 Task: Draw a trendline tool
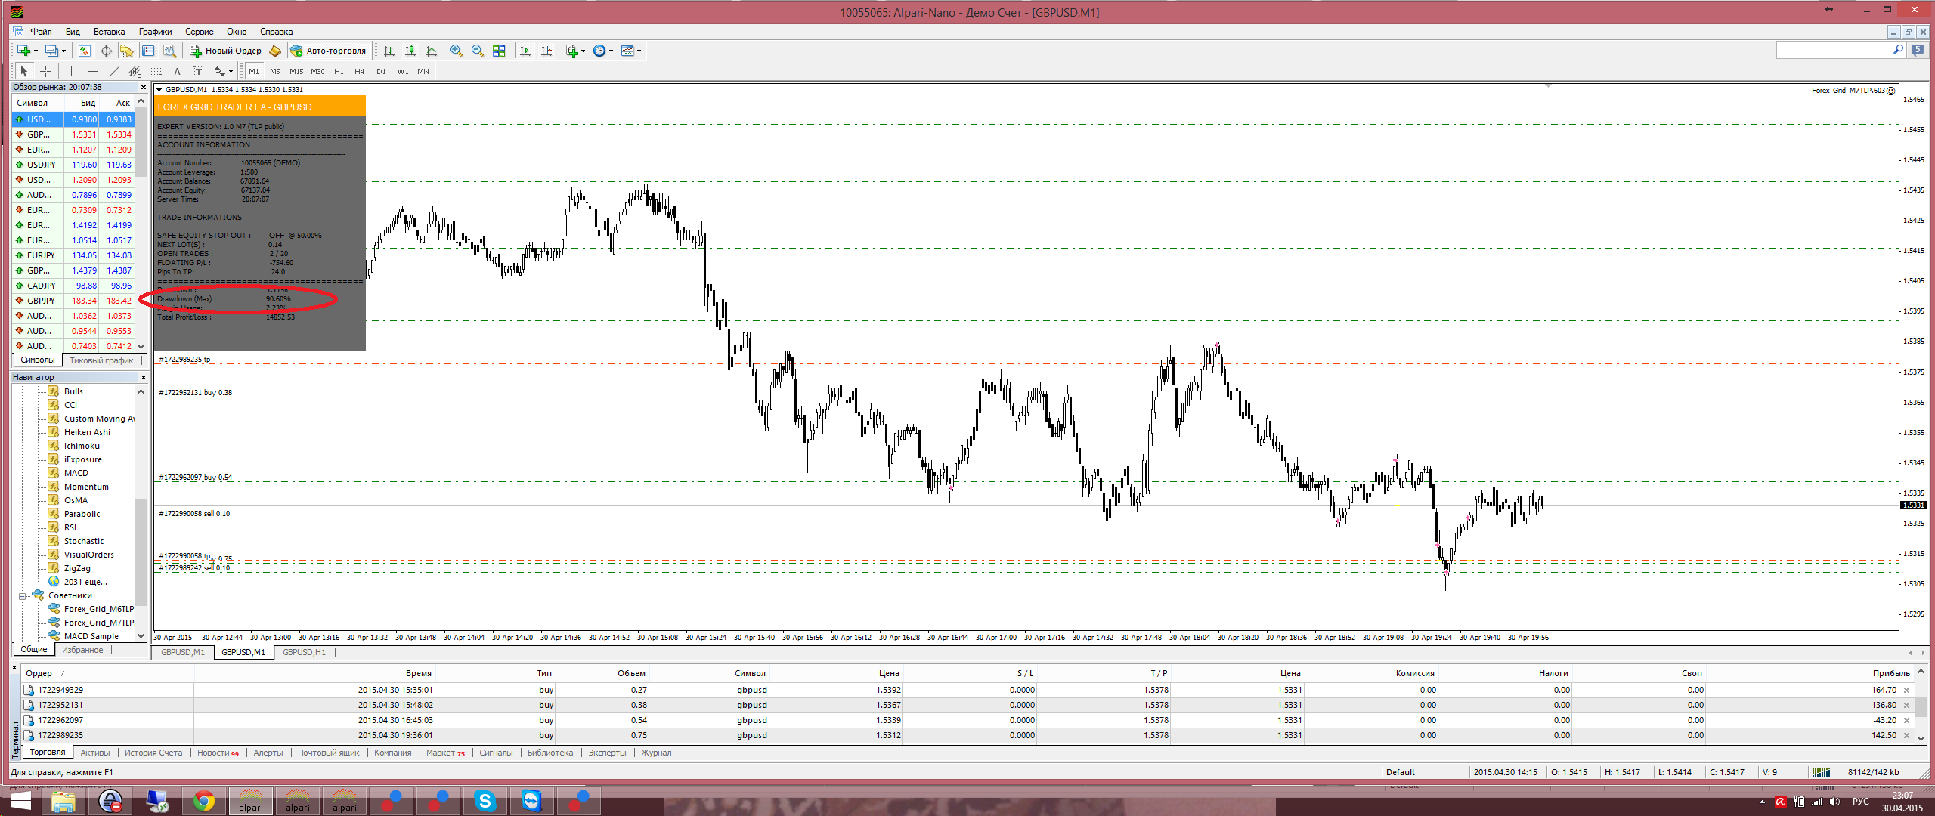pyautogui.click(x=114, y=71)
